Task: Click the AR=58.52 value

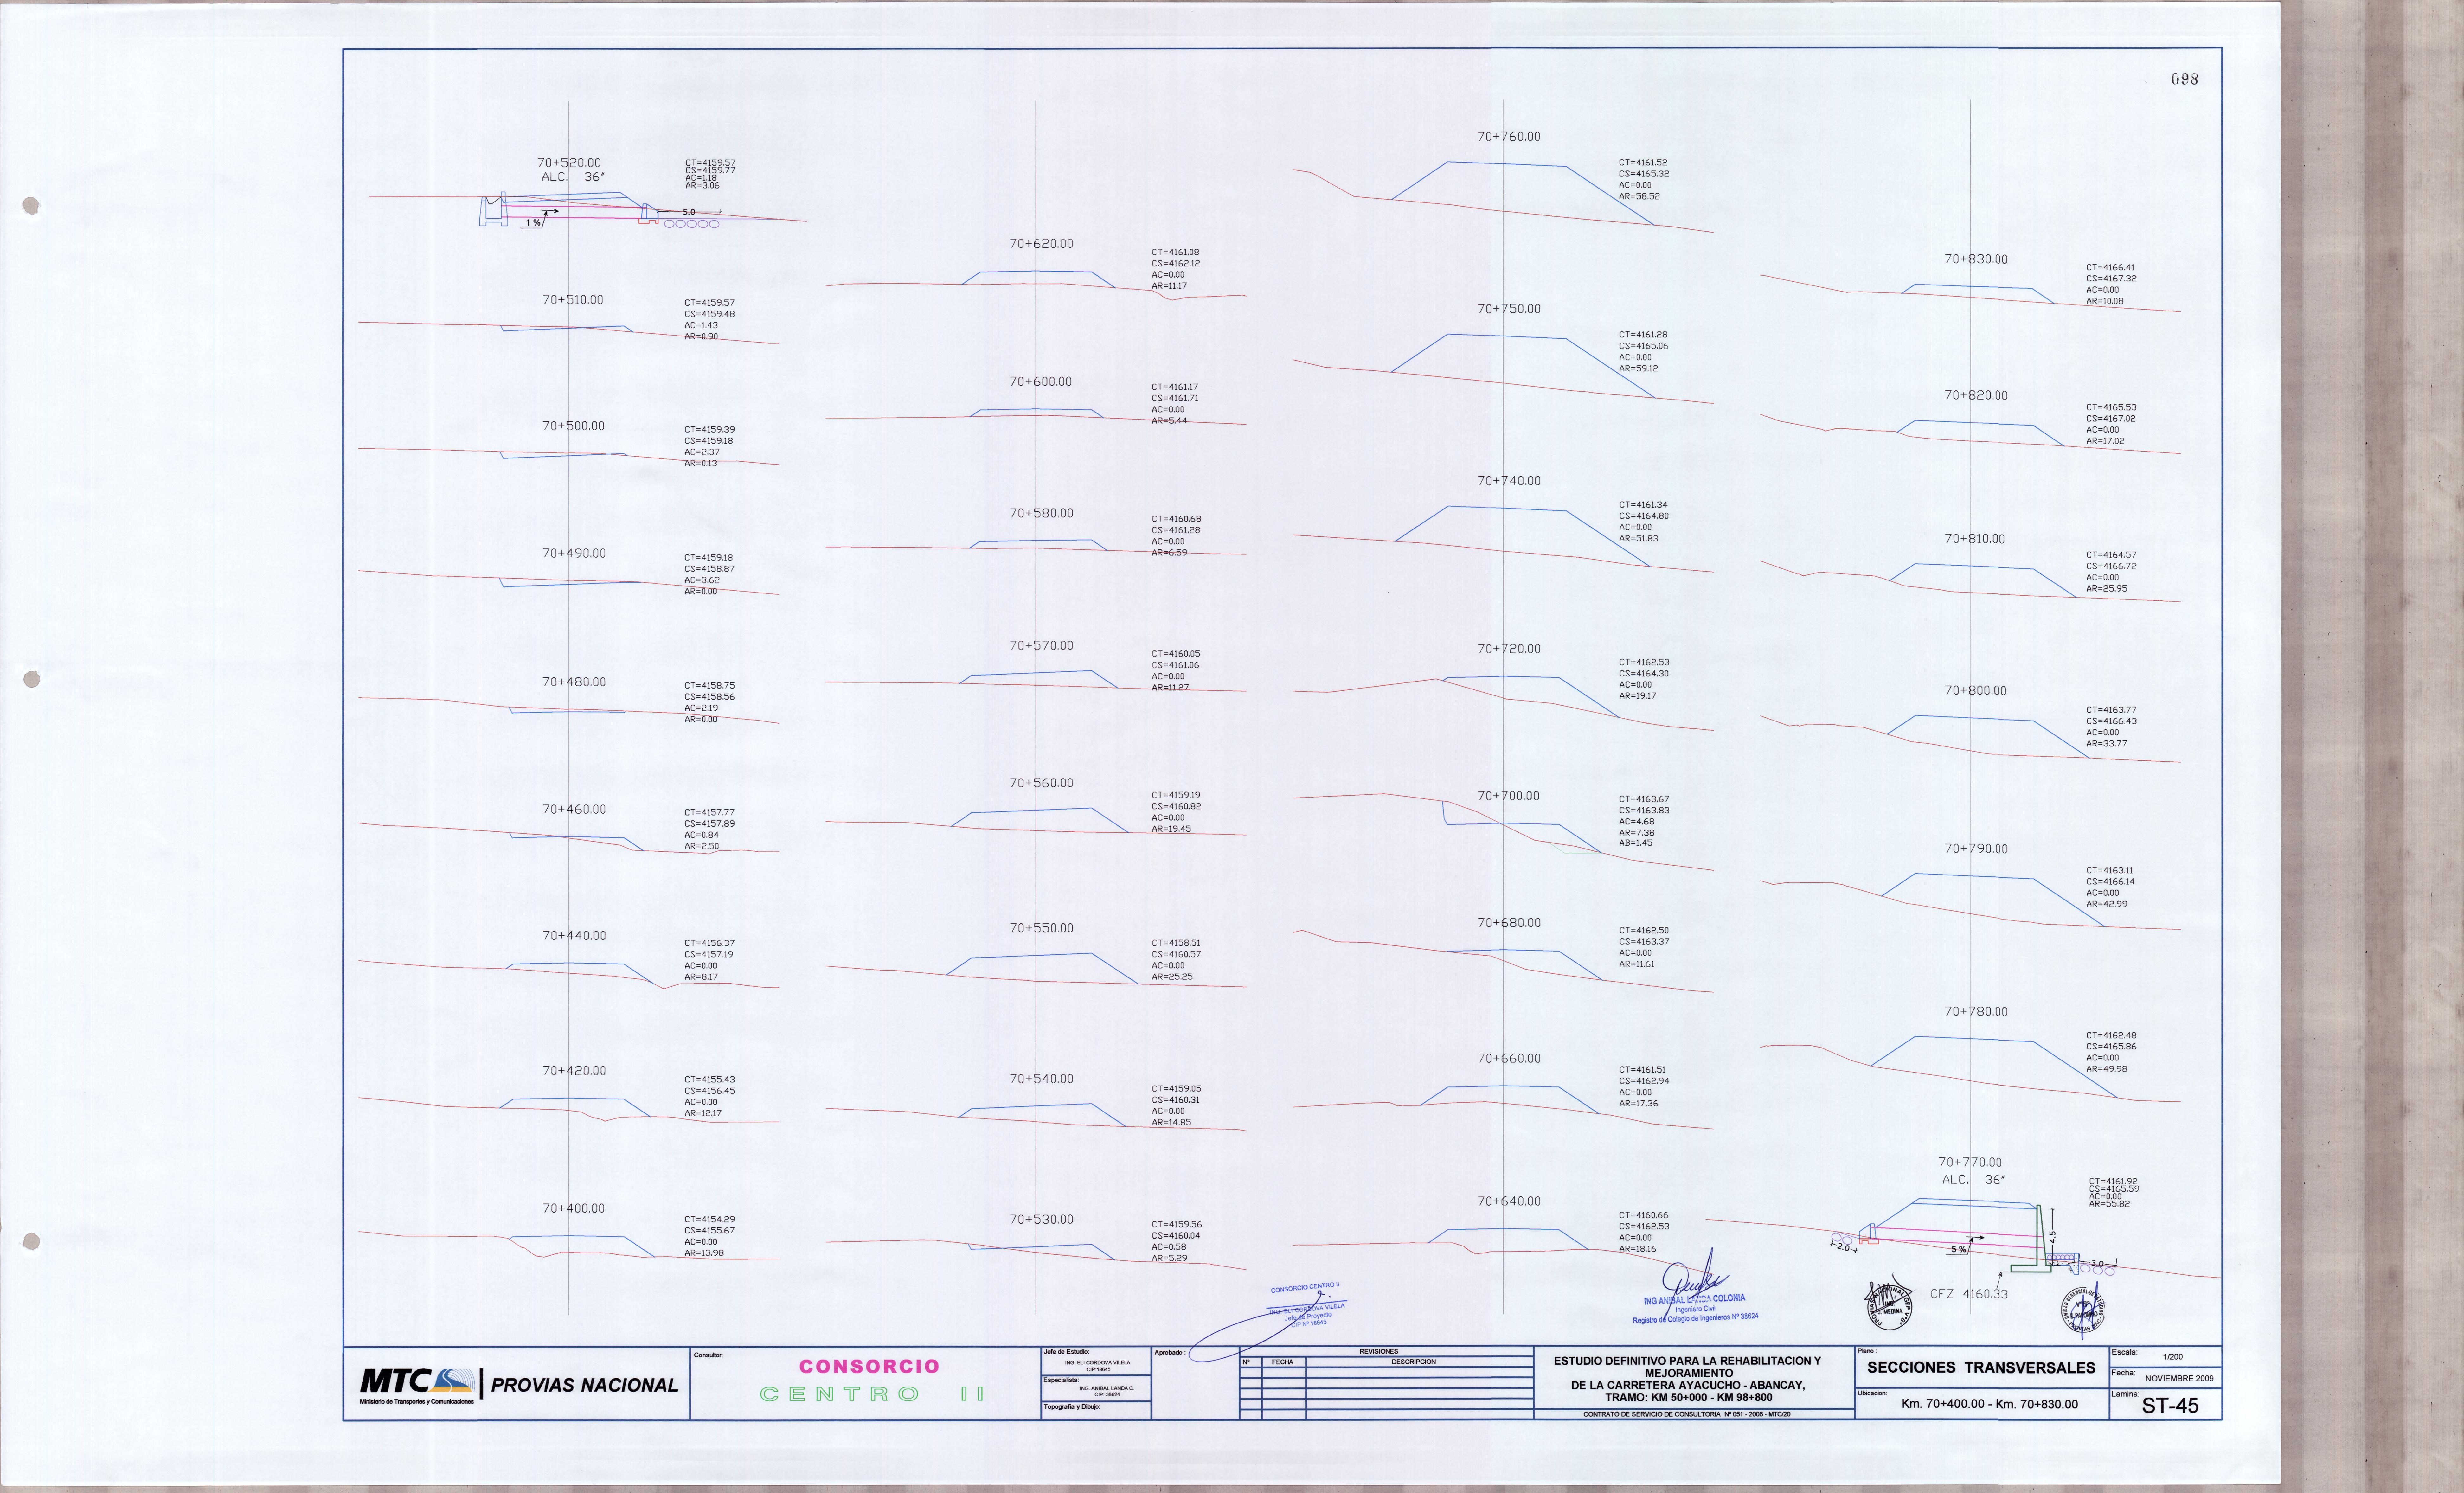Action: click(x=1639, y=196)
